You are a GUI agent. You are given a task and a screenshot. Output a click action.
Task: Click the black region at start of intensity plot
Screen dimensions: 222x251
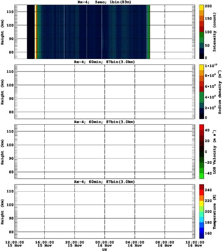point(31,32)
